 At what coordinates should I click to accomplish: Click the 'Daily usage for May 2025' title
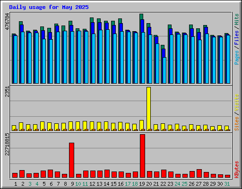49,7
